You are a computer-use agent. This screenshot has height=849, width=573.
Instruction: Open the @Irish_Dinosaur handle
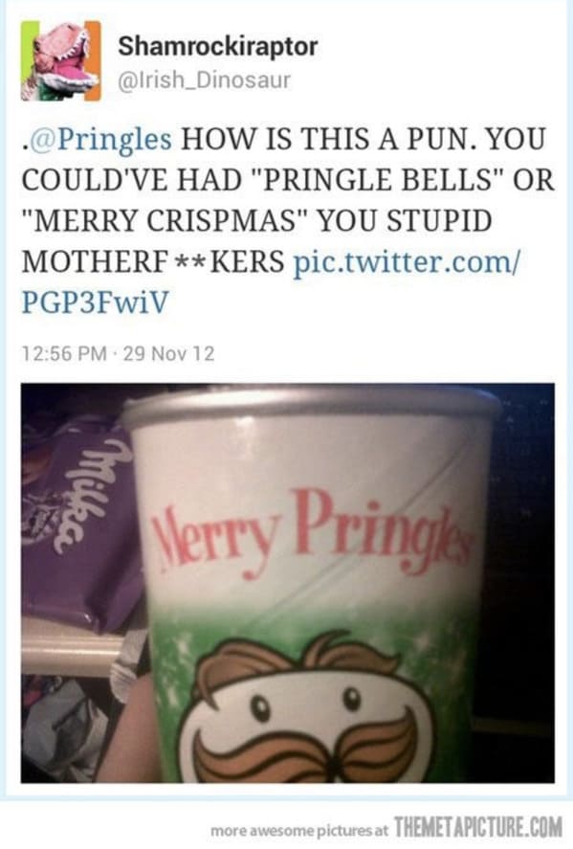(205, 80)
